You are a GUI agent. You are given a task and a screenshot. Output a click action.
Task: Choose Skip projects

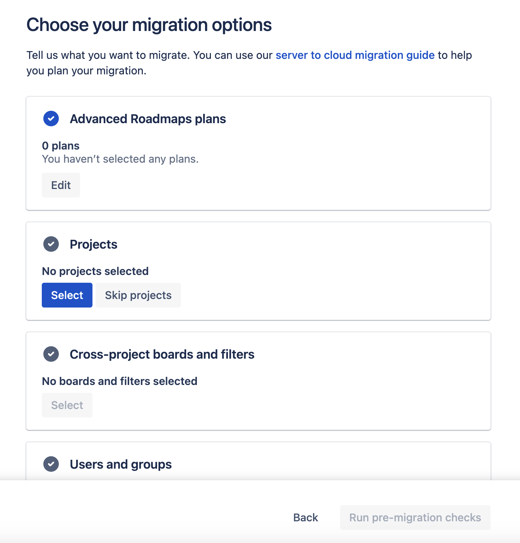[138, 295]
